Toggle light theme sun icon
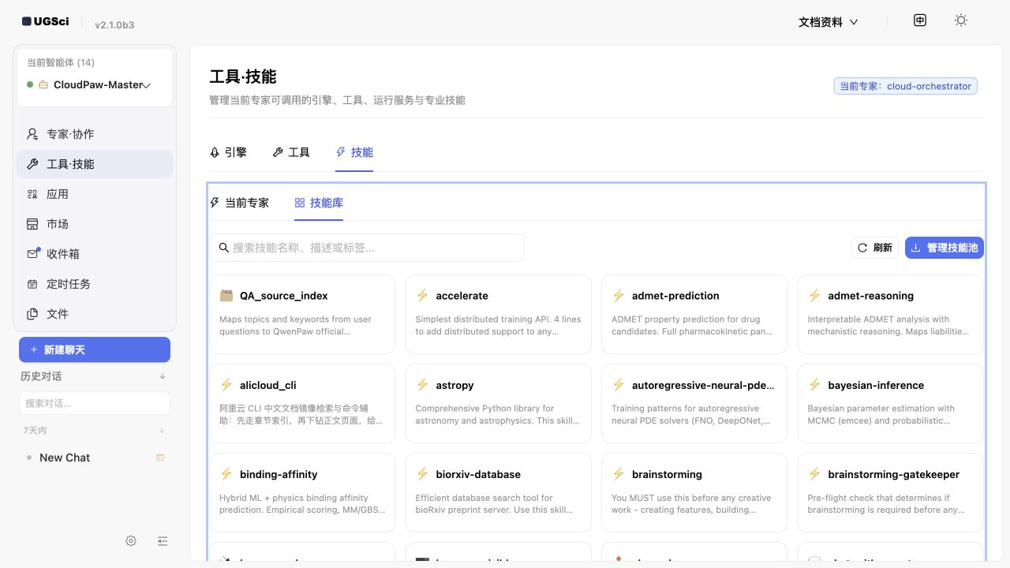The image size is (1010, 568). click(x=961, y=21)
